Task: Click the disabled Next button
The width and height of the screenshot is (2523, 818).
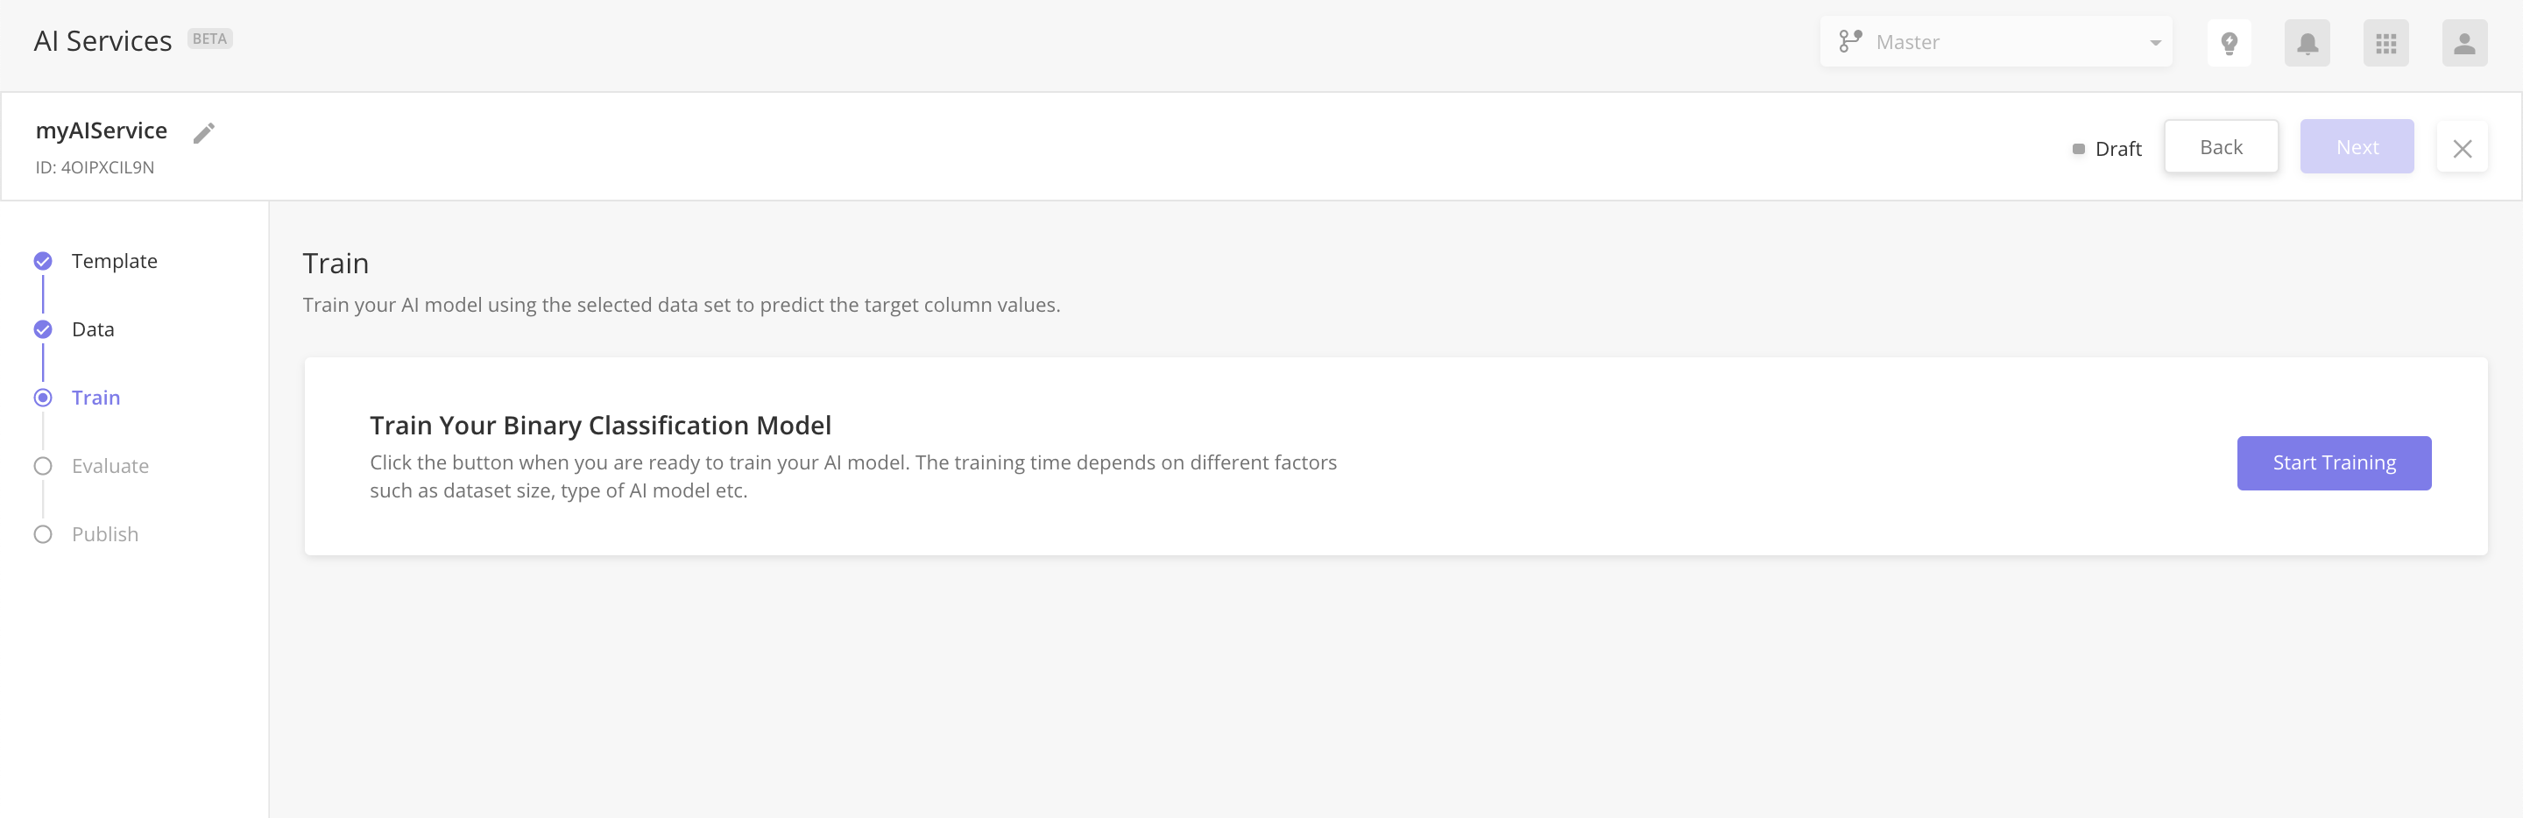Action: [2357, 146]
